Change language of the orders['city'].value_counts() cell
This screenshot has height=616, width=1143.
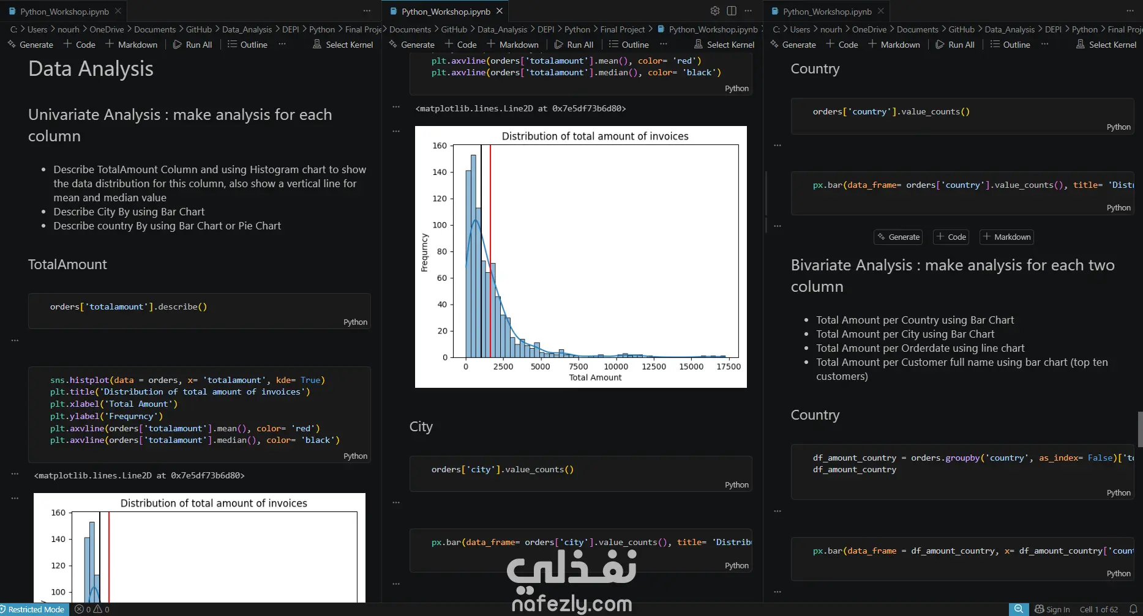(x=736, y=484)
